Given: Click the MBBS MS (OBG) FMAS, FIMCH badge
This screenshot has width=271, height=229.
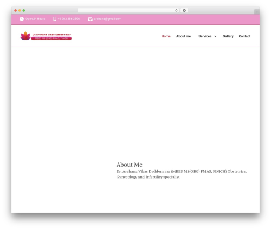Looking at the screenshot, I should tap(51, 38).
